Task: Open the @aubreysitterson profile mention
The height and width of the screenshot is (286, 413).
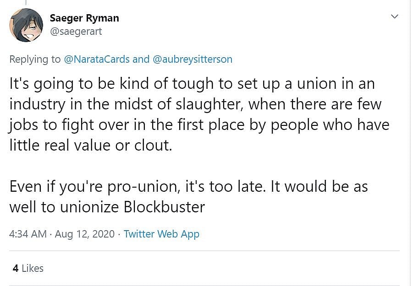Action: (x=192, y=59)
